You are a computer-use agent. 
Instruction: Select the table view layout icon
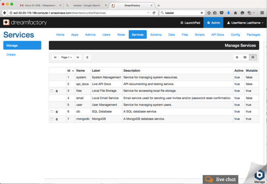tap(253, 57)
